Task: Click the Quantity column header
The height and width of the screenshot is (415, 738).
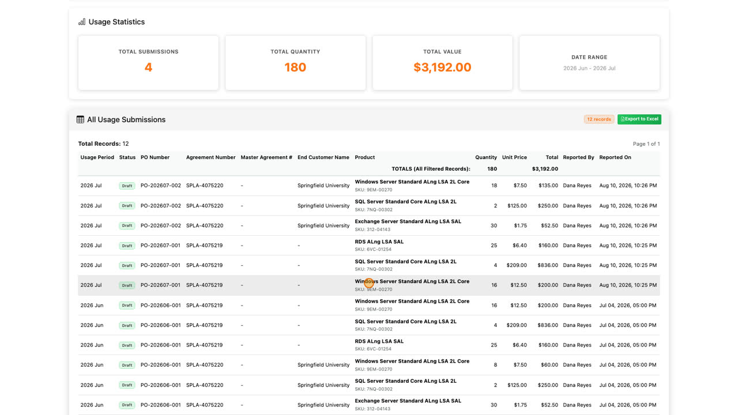Action: (486, 157)
